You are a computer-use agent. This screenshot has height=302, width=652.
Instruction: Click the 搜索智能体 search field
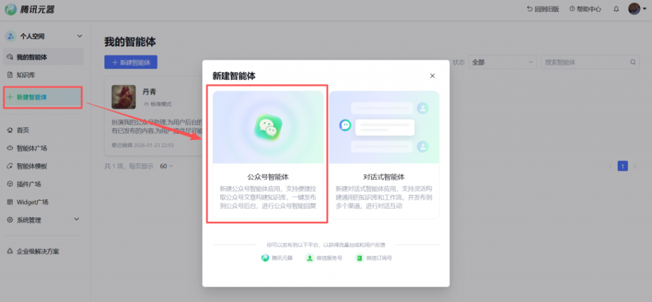click(585, 62)
